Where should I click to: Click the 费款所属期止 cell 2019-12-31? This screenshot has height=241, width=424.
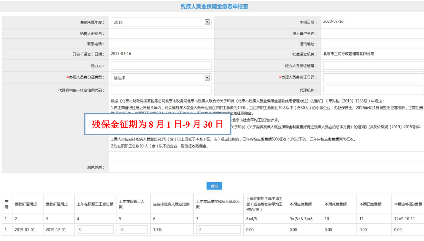click(56, 230)
